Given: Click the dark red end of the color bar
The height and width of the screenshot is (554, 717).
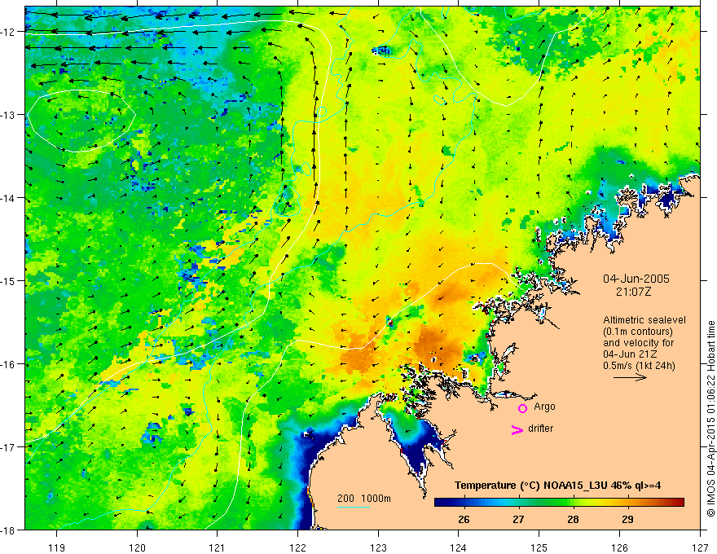Looking at the screenshot, I should 679,503.
